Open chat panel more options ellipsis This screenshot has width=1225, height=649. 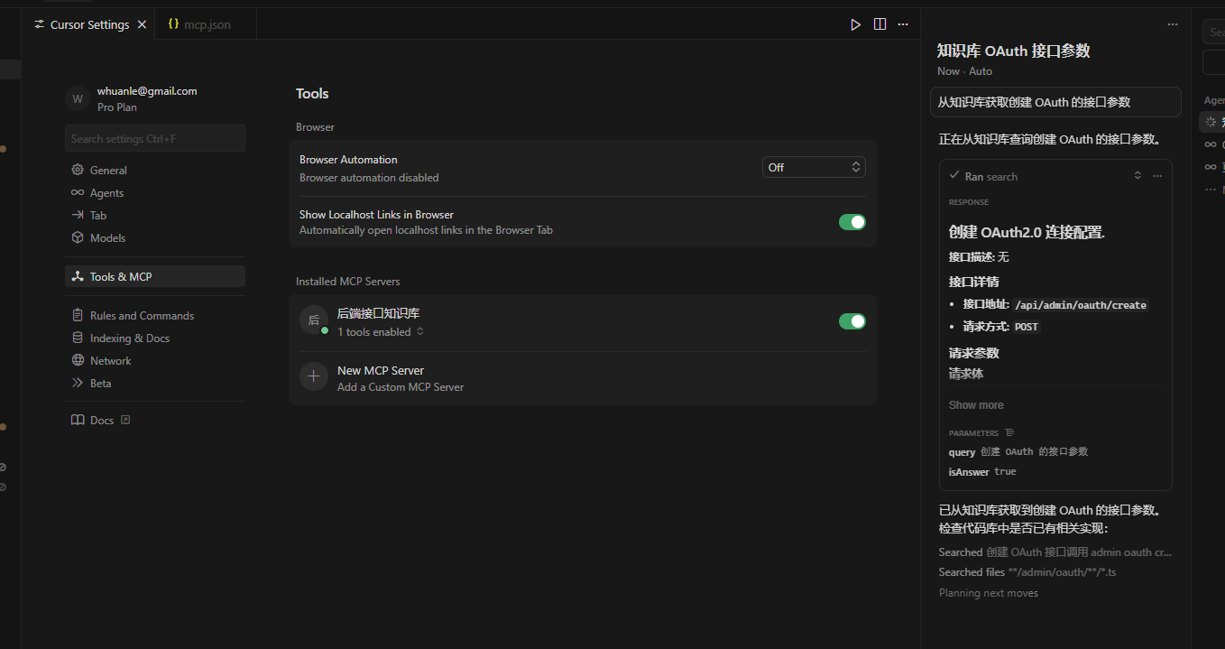[1172, 24]
